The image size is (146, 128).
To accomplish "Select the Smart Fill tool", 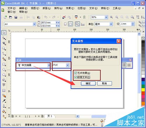I will pyautogui.click(x=4, y=59).
